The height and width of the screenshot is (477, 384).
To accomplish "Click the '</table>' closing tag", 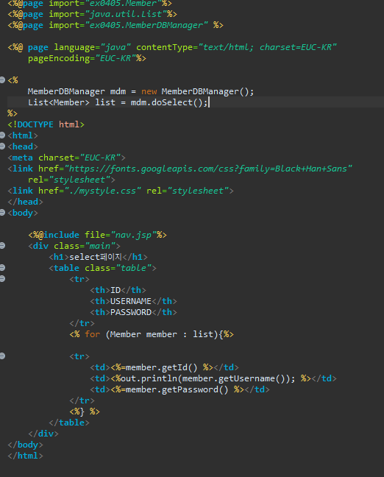I will coord(69,423).
